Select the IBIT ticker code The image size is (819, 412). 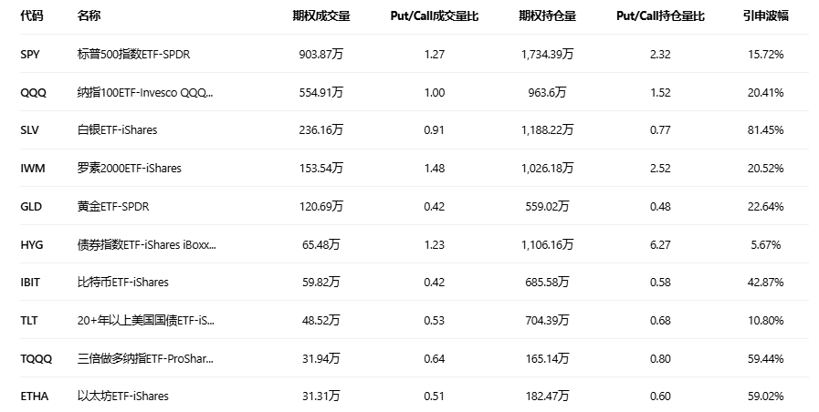tap(31, 282)
